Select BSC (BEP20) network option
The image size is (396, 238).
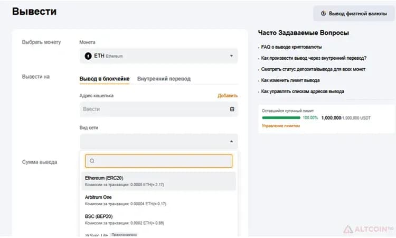[x=158, y=219]
